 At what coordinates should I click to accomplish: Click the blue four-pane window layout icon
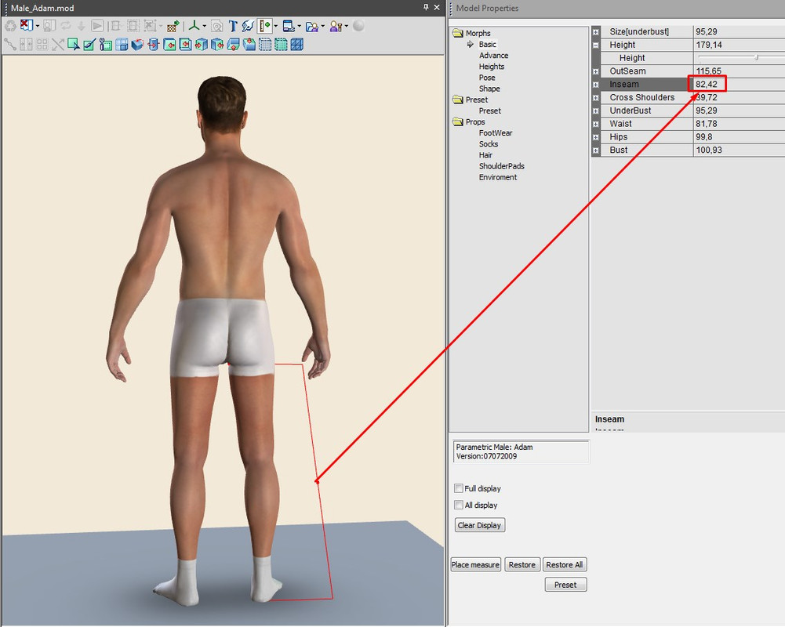(x=122, y=45)
